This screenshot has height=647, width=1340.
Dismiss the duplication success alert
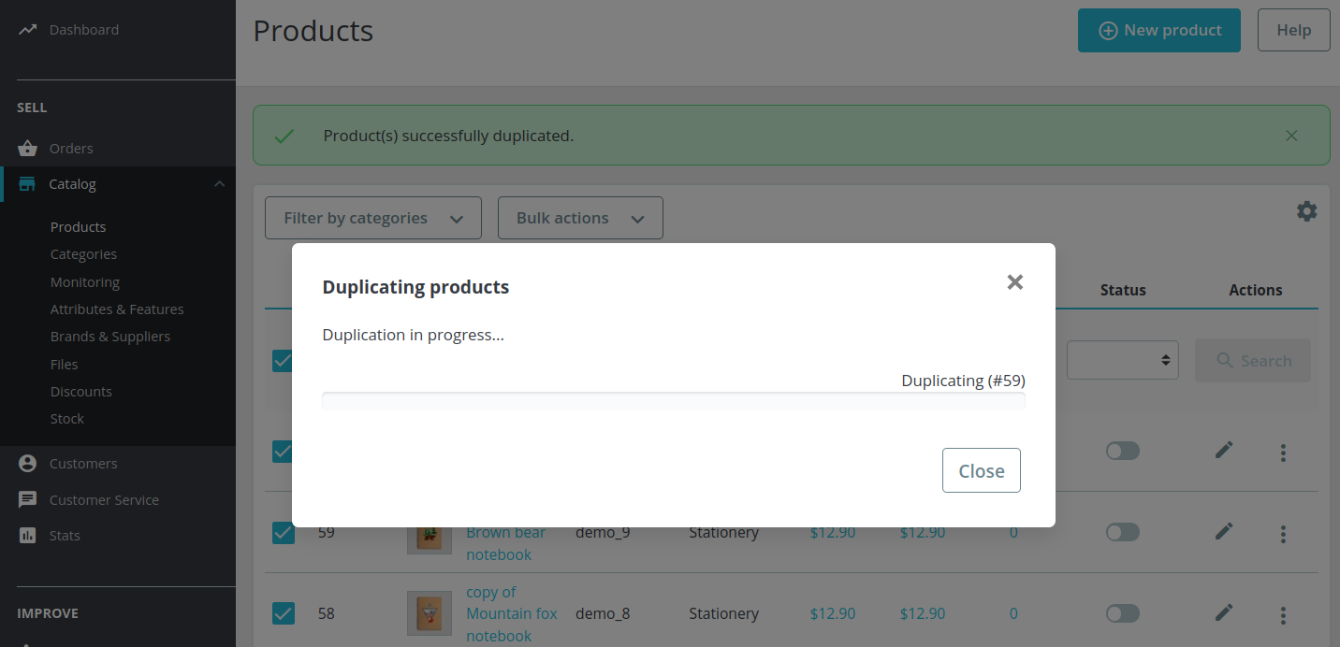1291,135
